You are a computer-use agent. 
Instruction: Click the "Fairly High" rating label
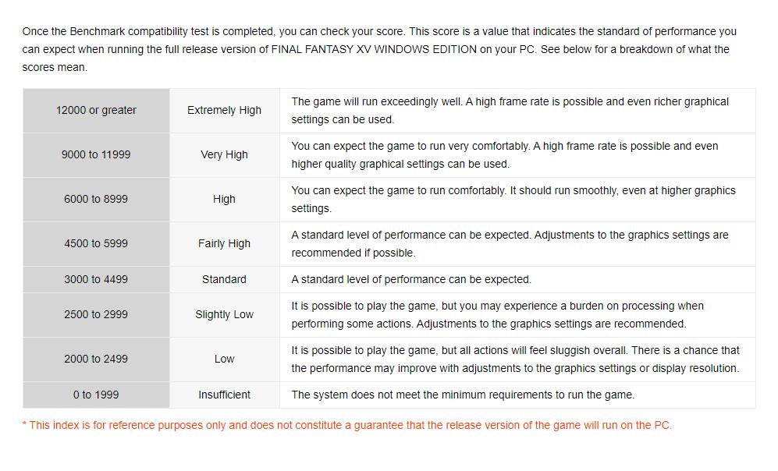point(224,244)
